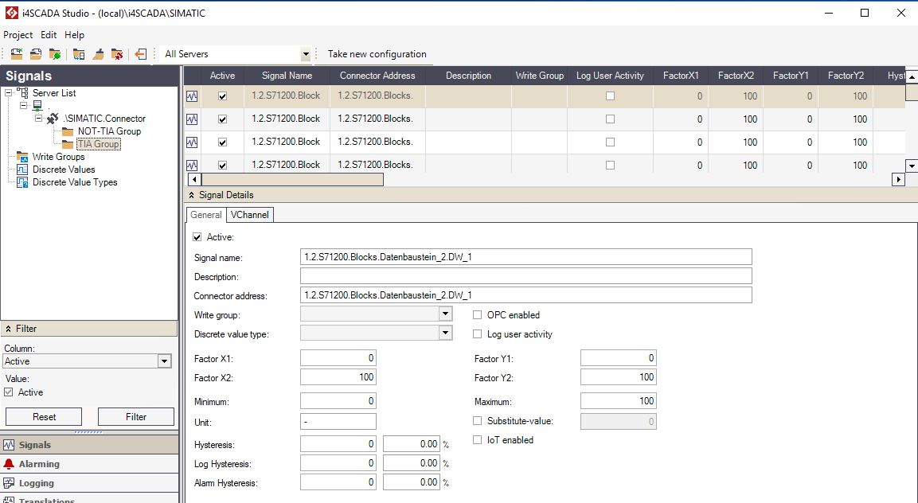Collapse the Filter section header

coord(8,329)
